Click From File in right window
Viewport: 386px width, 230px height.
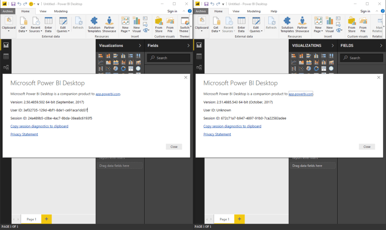pyautogui.click(x=363, y=25)
